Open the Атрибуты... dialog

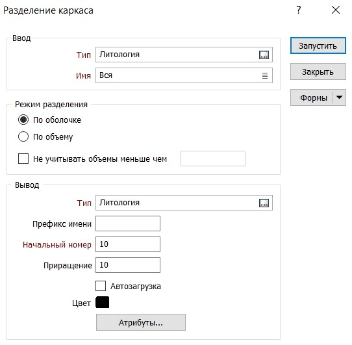(x=141, y=322)
